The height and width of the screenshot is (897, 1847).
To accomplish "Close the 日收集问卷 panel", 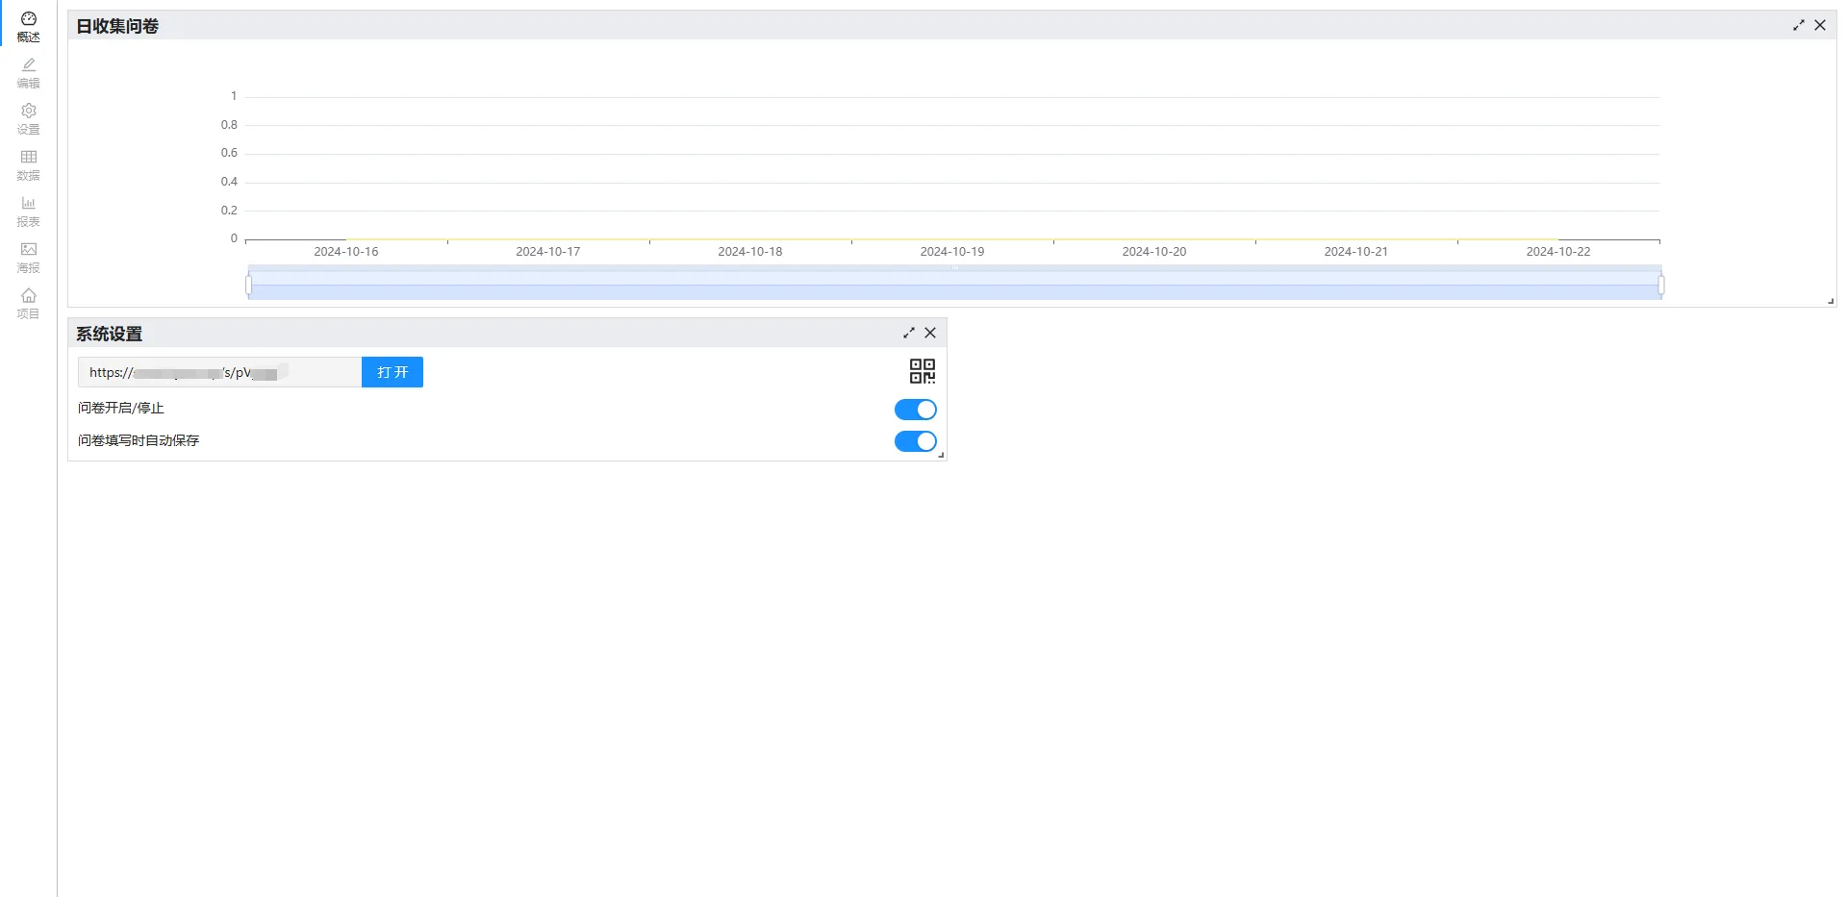I will click(x=1820, y=25).
